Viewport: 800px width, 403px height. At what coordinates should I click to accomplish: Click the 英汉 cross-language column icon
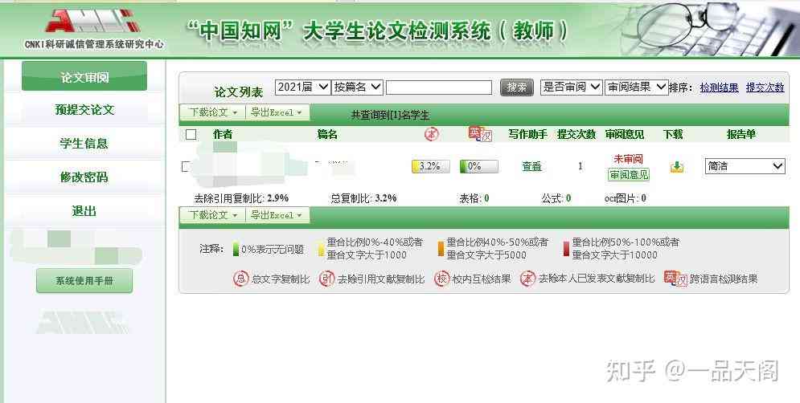tap(479, 134)
